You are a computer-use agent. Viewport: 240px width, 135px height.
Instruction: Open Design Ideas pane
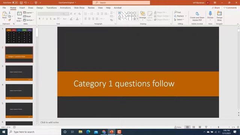[x=219, y=16]
